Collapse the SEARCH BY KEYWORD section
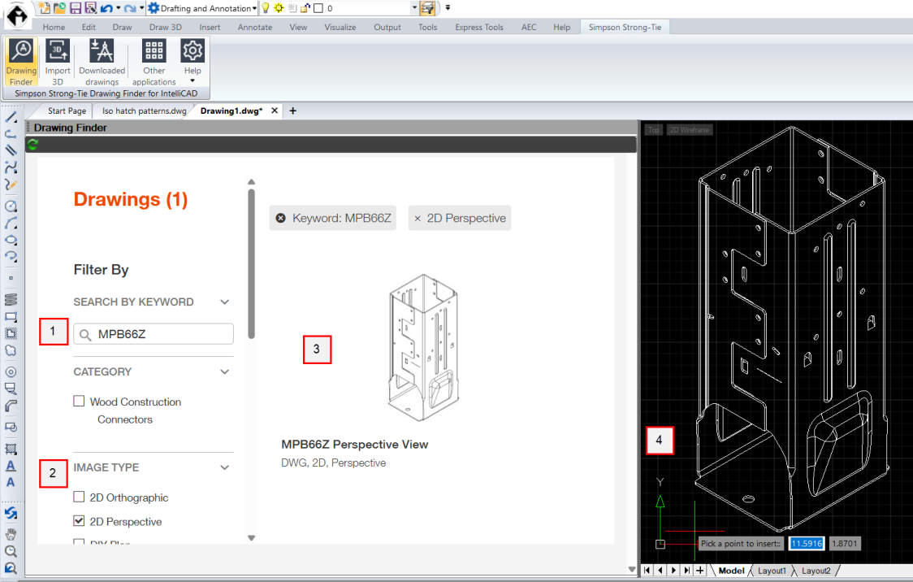Viewport: 913px width, 582px height. 224,301
